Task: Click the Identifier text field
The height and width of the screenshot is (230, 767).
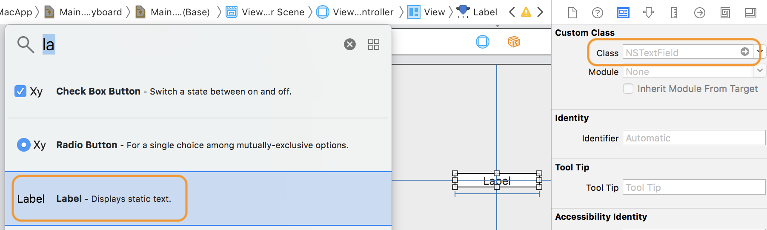Action: [x=694, y=138]
